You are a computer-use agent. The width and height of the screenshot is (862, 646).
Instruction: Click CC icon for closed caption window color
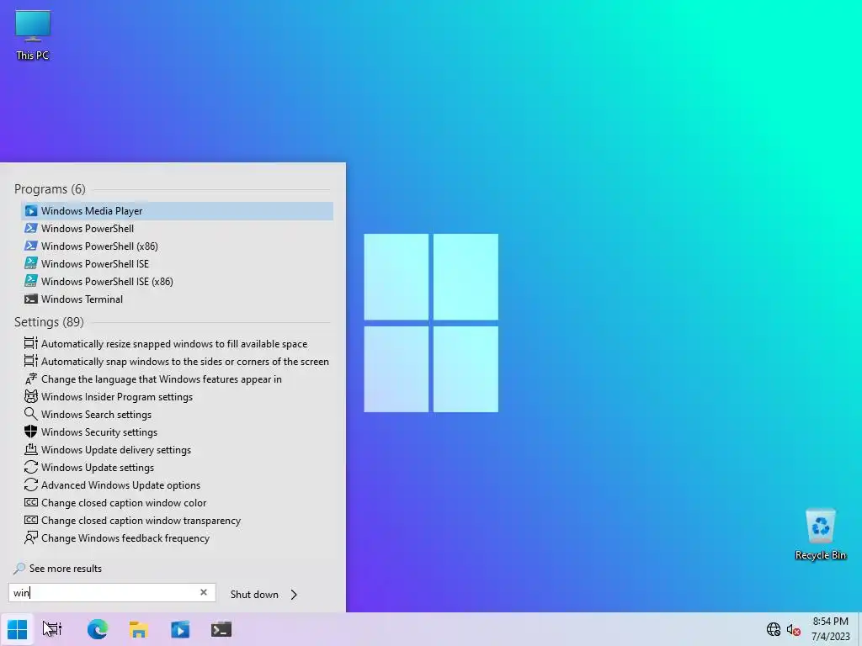[31, 503]
